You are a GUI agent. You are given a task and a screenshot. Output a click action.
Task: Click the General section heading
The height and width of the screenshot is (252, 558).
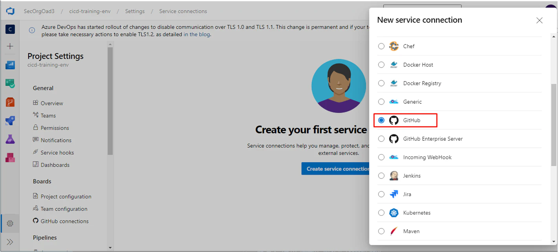[43, 88]
